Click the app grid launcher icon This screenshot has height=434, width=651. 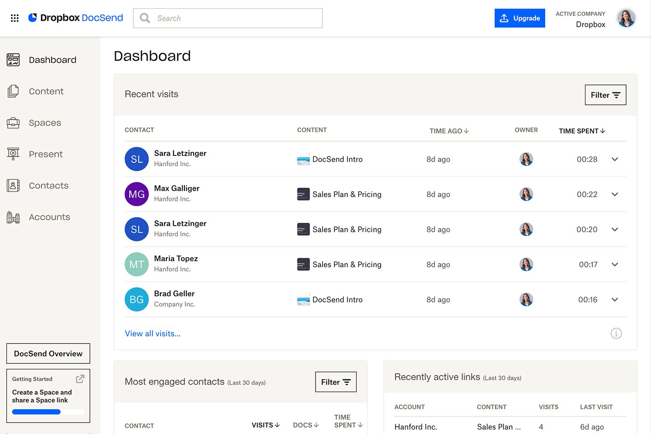click(14, 18)
